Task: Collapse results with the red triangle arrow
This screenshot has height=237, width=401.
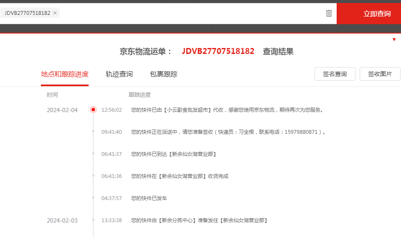Action: coord(394,39)
